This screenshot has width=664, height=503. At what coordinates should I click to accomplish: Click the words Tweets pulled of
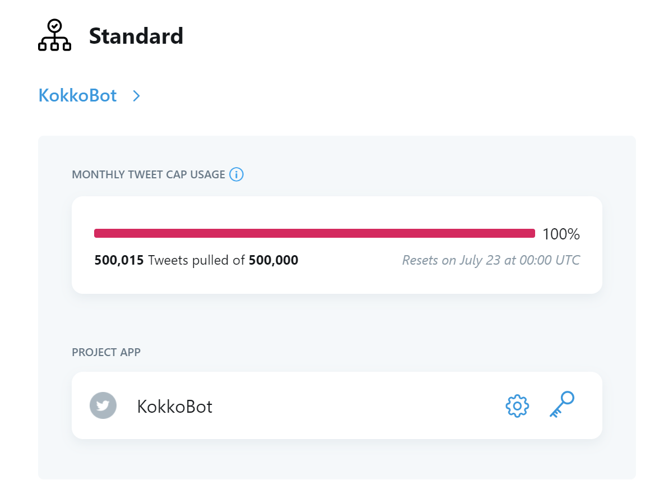pyautogui.click(x=196, y=260)
